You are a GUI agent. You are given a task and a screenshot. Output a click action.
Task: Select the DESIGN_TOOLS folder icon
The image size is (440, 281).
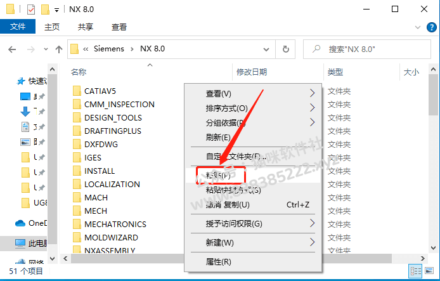77,117
